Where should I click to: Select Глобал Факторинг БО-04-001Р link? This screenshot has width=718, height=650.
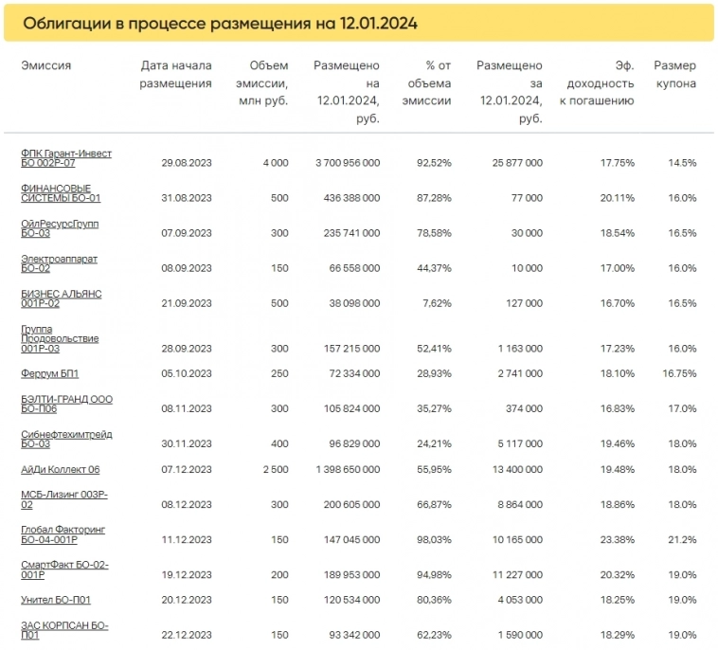tap(64, 534)
